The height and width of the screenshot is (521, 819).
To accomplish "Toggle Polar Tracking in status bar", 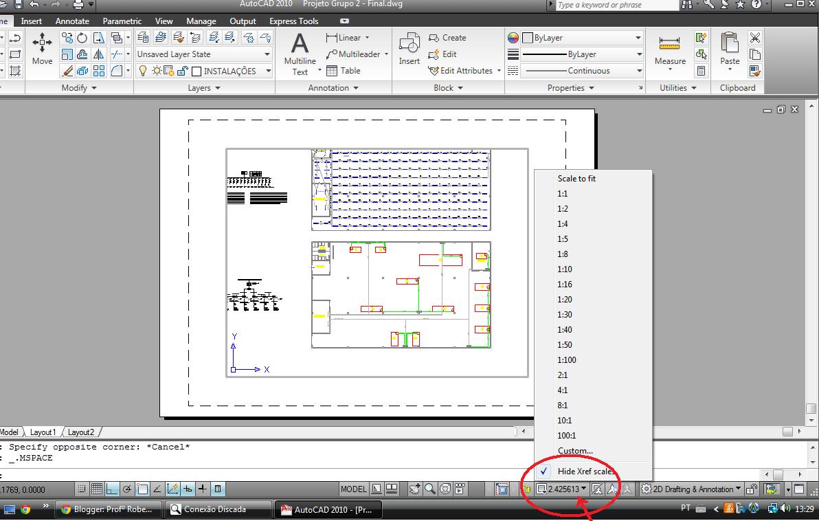I will [x=127, y=489].
